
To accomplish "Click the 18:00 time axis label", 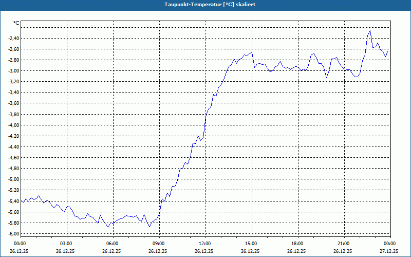I will pyautogui.click(x=298, y=244).
